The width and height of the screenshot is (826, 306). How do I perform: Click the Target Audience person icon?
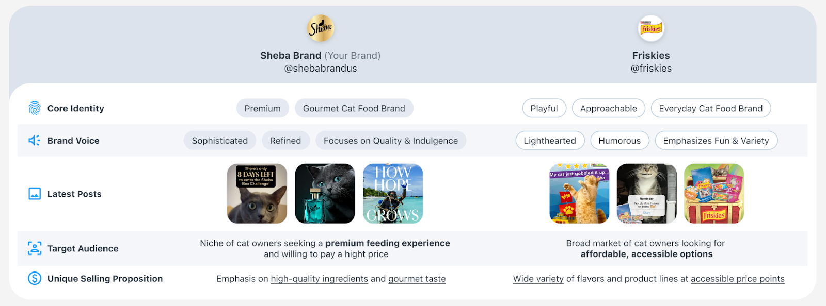click(35, 248)
